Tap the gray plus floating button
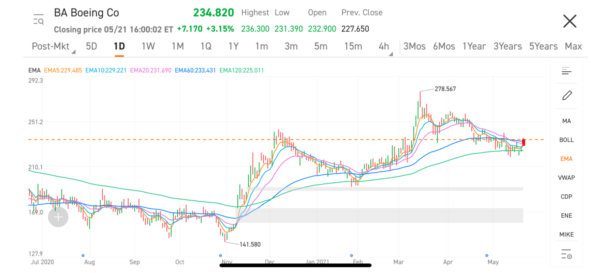Screen dimensions: 591x273 tap(58, 217)
